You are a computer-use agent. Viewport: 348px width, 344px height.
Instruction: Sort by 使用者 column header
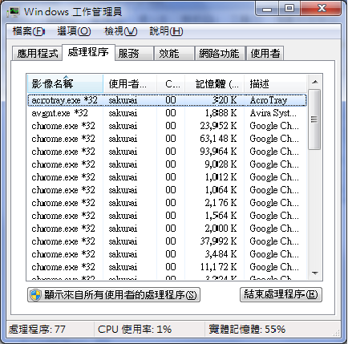pyautogui.click(x=130, y=84)
